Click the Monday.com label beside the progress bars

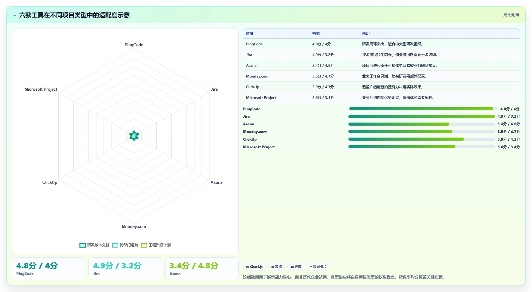(x=255, y=132)
